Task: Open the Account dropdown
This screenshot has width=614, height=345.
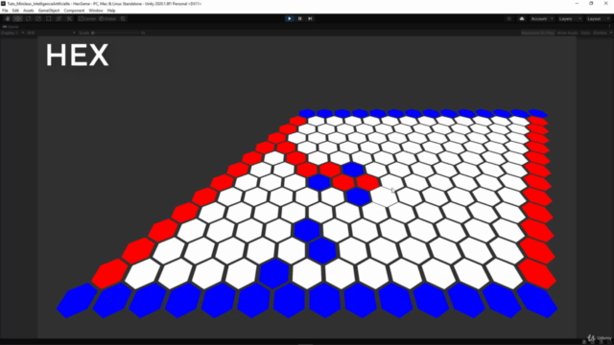Action: pyautogui.click(x=542, y=19)
